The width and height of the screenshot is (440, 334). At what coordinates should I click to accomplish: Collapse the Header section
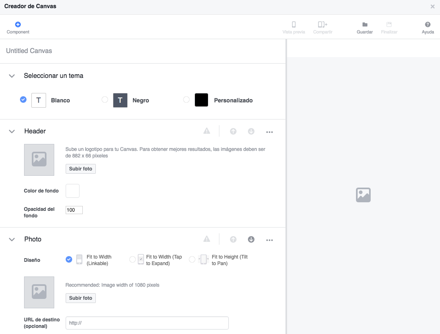point(11,131)
